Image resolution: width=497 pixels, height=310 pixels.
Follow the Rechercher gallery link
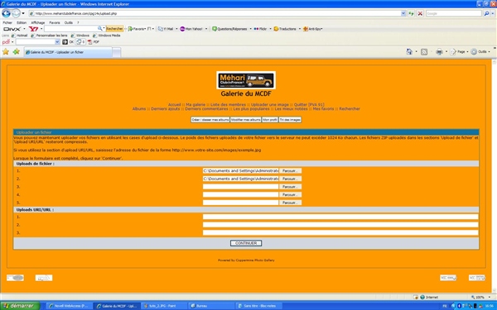point(350,109)
